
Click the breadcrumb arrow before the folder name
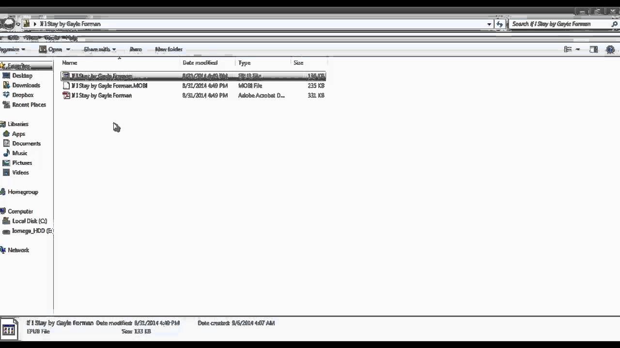(x=35, y=24)
